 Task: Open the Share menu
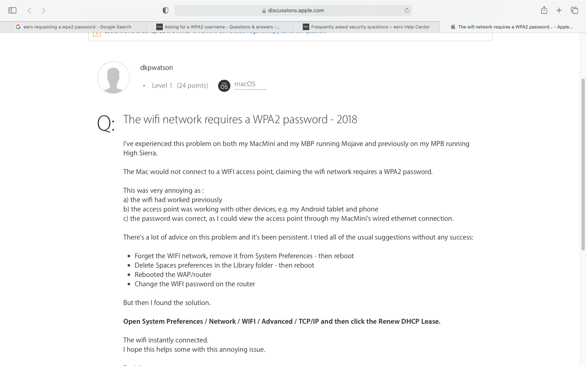tap(544, 10)
